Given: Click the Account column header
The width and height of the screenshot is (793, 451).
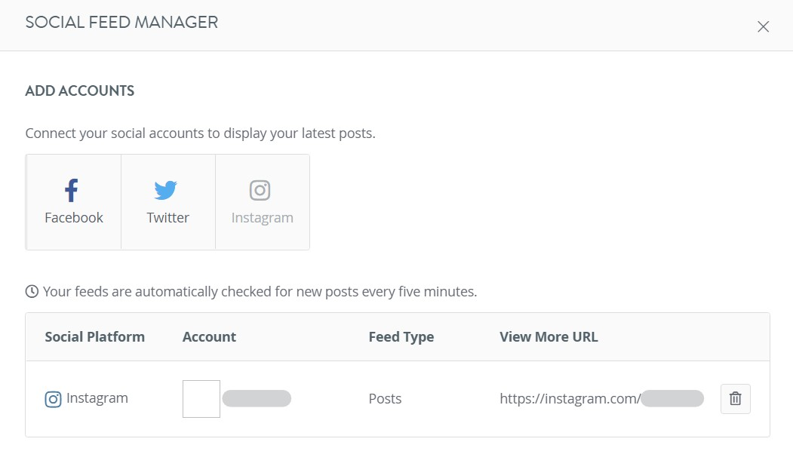Looking at the screenshot, I should tap(209, 337).
